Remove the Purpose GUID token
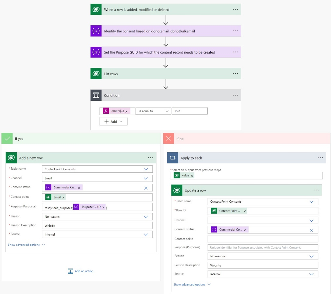331x294 pixels. pyautogui.click(x=103, y=207)
